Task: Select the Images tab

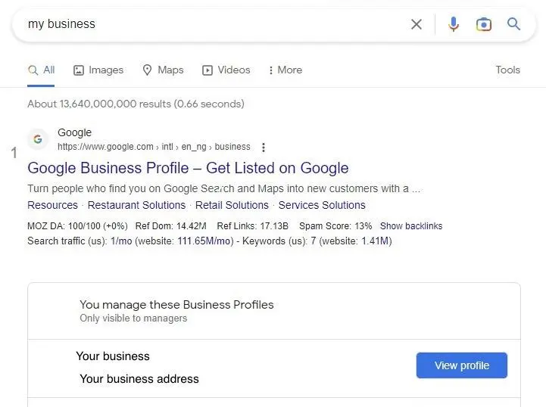Action: point(98,70)
